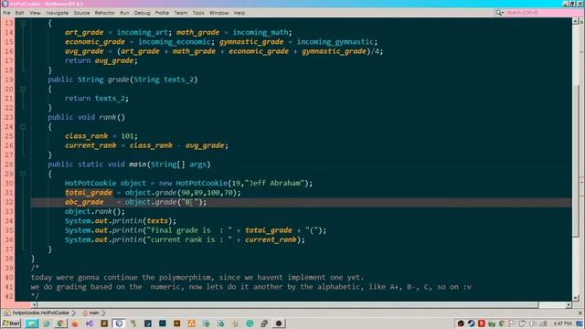Click the last black round taskbar icon
Image resolution: width=585 pixels, height=329 pixels.
coord(279,324)
